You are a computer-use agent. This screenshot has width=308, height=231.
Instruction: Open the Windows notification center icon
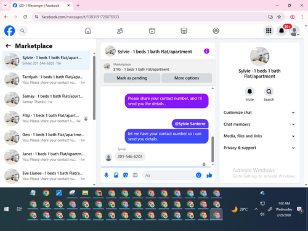[300, 209]
